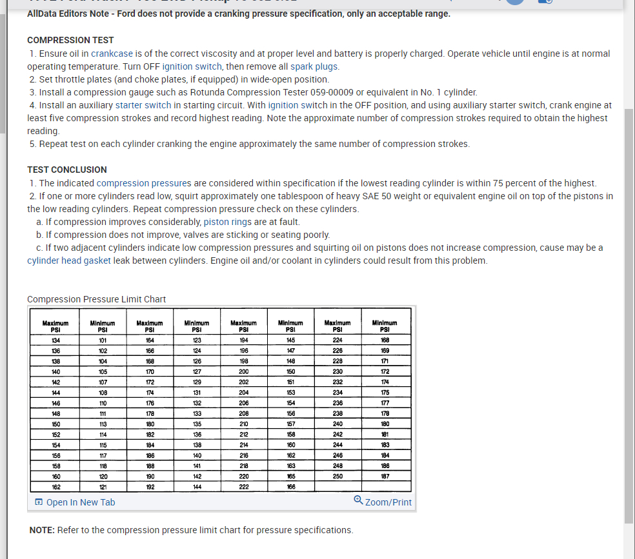
Task: Click table cell with maximum 200
Action: point(244,372)
